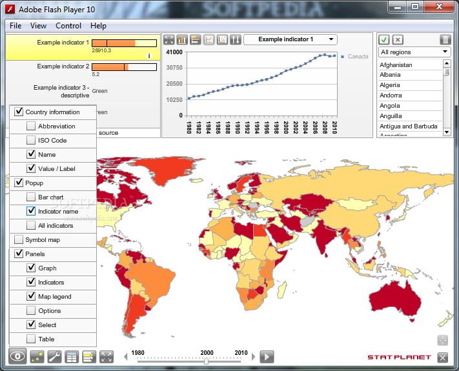The width and height of the screenshot is (459, 371).
Task: Enable the All indicators checkbox
Action: (31, 225)
